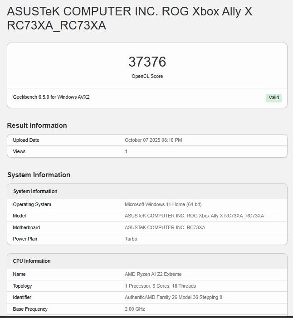Click the CPU Information table header
Screen dimensions: 293x318
(x=32, y=261)
